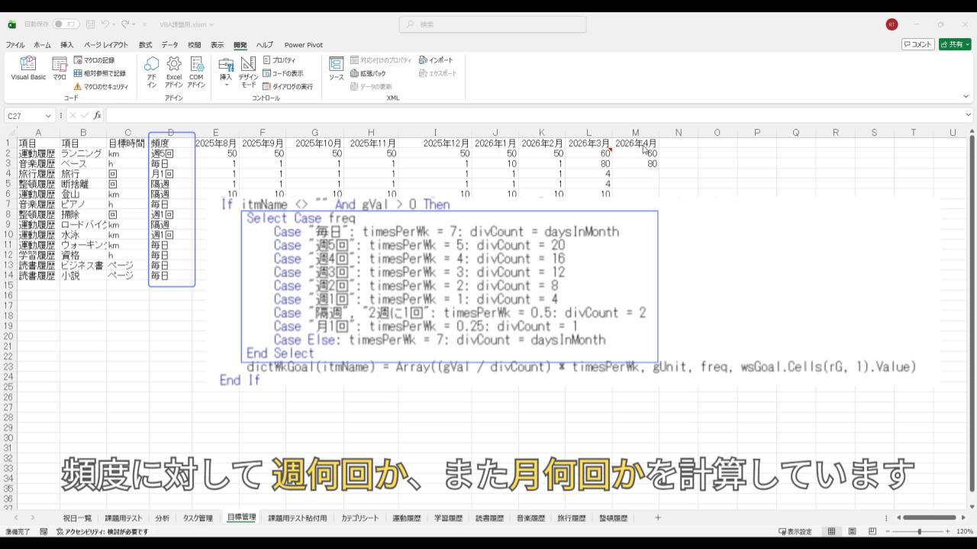Click the search box in the title bar
Image resolution: width=977 pixels, height=549 pixels.
click(x=492, y=24)
